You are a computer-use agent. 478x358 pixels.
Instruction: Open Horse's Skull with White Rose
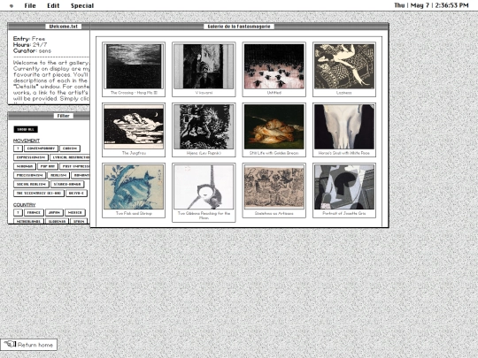[344, 130]
